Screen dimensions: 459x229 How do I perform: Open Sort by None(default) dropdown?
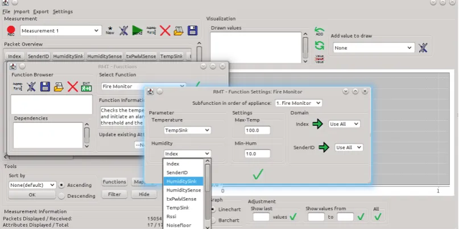[x=32, y=185]
